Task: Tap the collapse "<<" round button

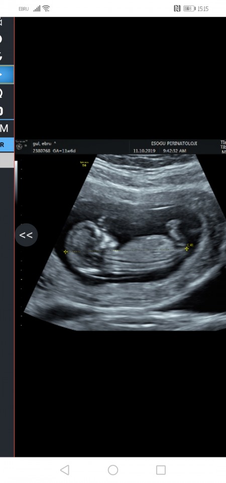Action: pyautogui.click(x=26, y=235)
